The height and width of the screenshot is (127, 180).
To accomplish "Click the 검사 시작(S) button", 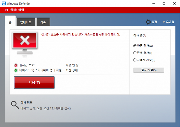I will [x=149, y=70].
